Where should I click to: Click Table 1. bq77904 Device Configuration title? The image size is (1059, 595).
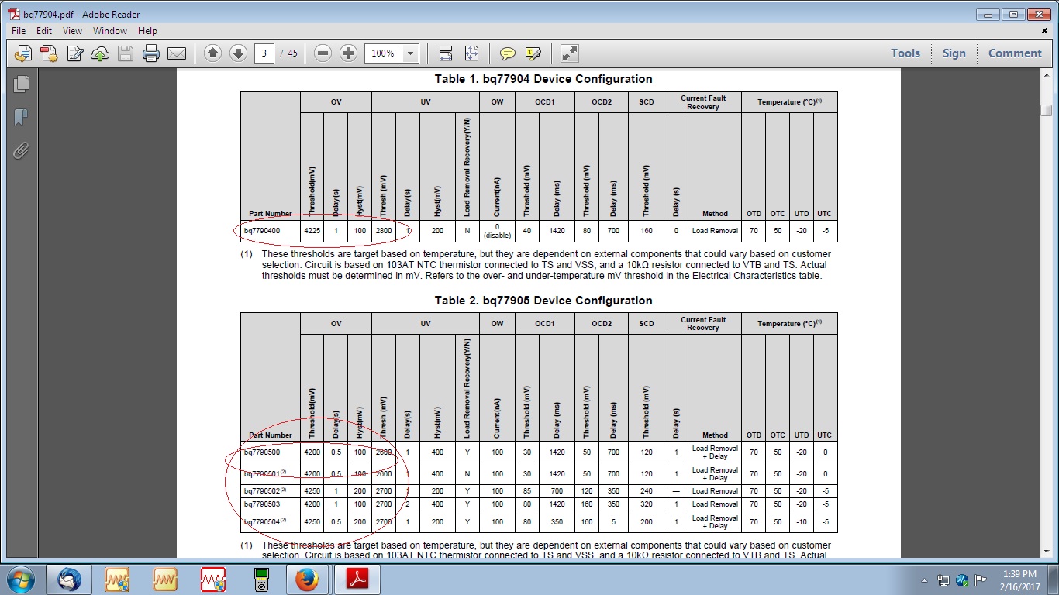pyautogui.click(x=543, y=79)
